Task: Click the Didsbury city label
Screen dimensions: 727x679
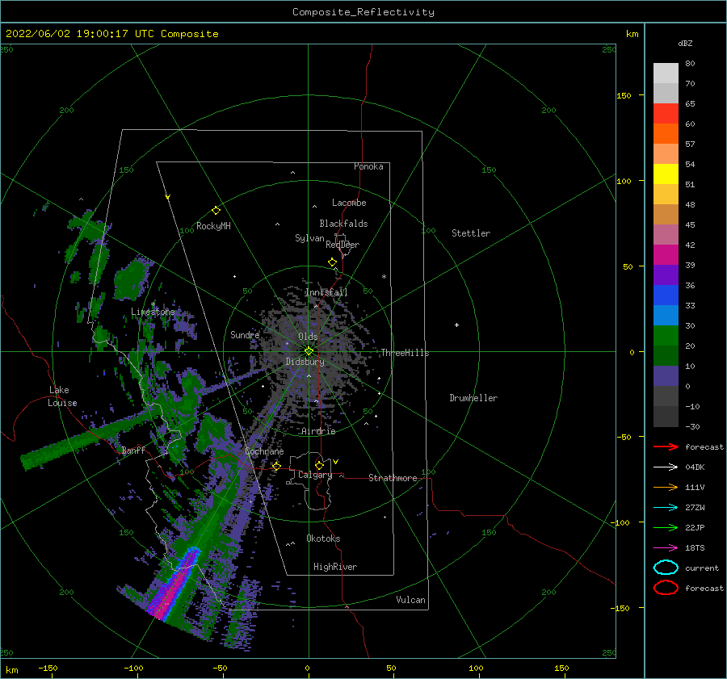Action: [x=305, y=362]
